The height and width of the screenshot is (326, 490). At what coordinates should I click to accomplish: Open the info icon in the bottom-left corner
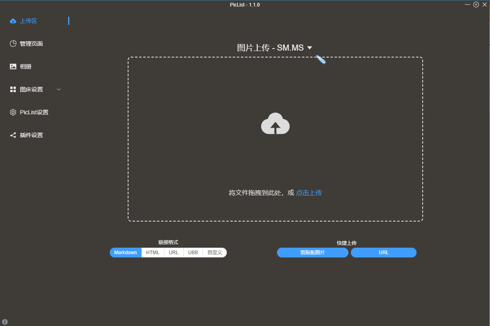pos(5,322)
